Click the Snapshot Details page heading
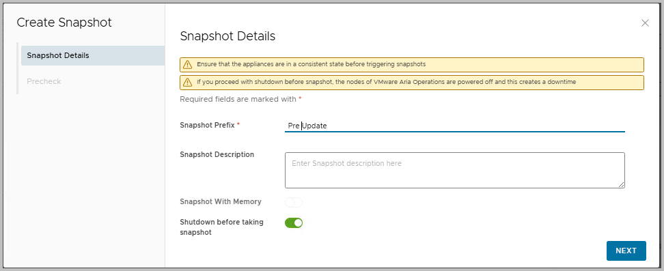664x271 pixels. (x=228, y=36)
